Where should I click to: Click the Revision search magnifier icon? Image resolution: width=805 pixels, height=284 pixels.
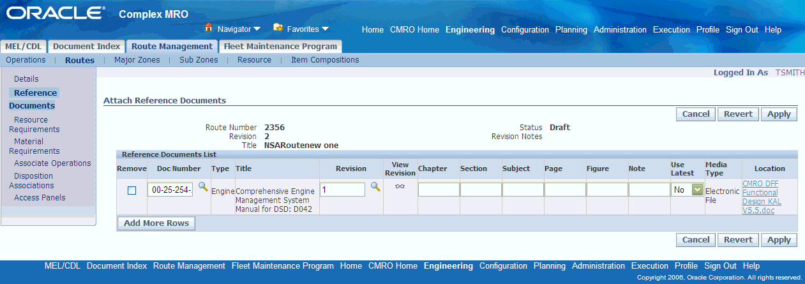(375, 186)
